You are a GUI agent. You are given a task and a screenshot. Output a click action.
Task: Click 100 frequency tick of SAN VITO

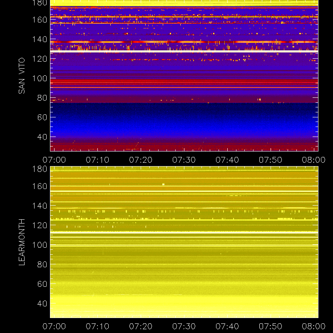tap(40, 79)
